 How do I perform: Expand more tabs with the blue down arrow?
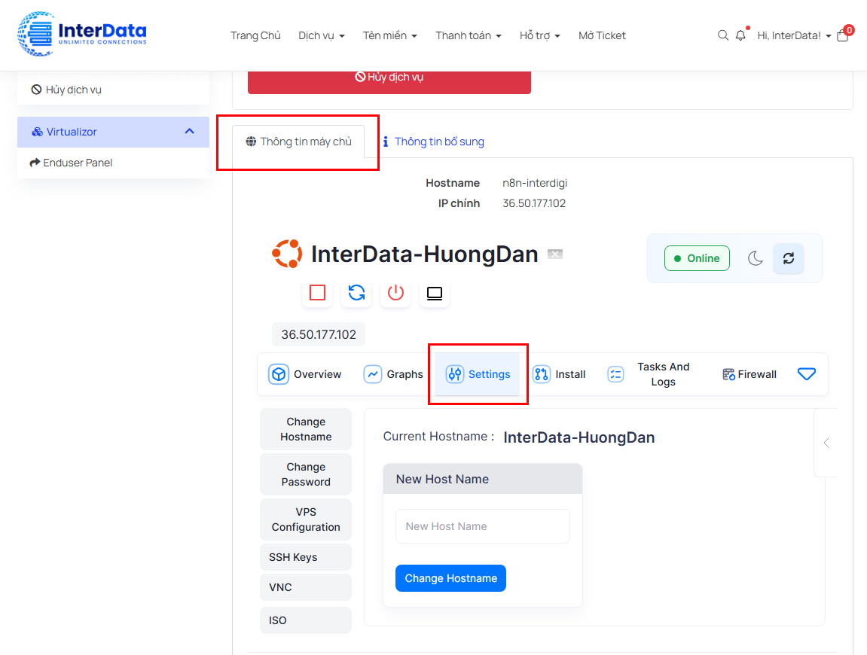(x=806, y=374)
